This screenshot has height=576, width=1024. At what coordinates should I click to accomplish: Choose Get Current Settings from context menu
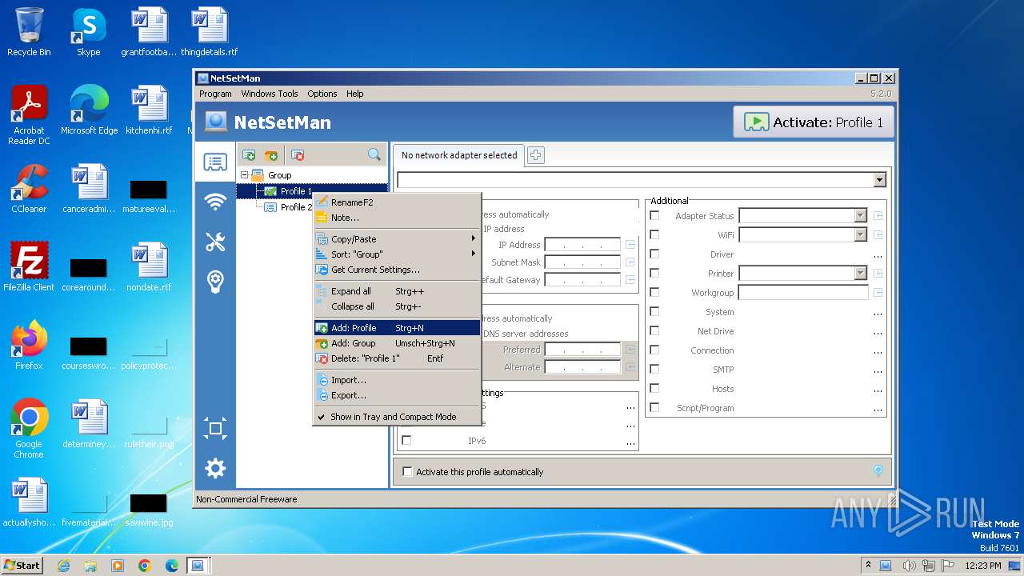(397, 270)
